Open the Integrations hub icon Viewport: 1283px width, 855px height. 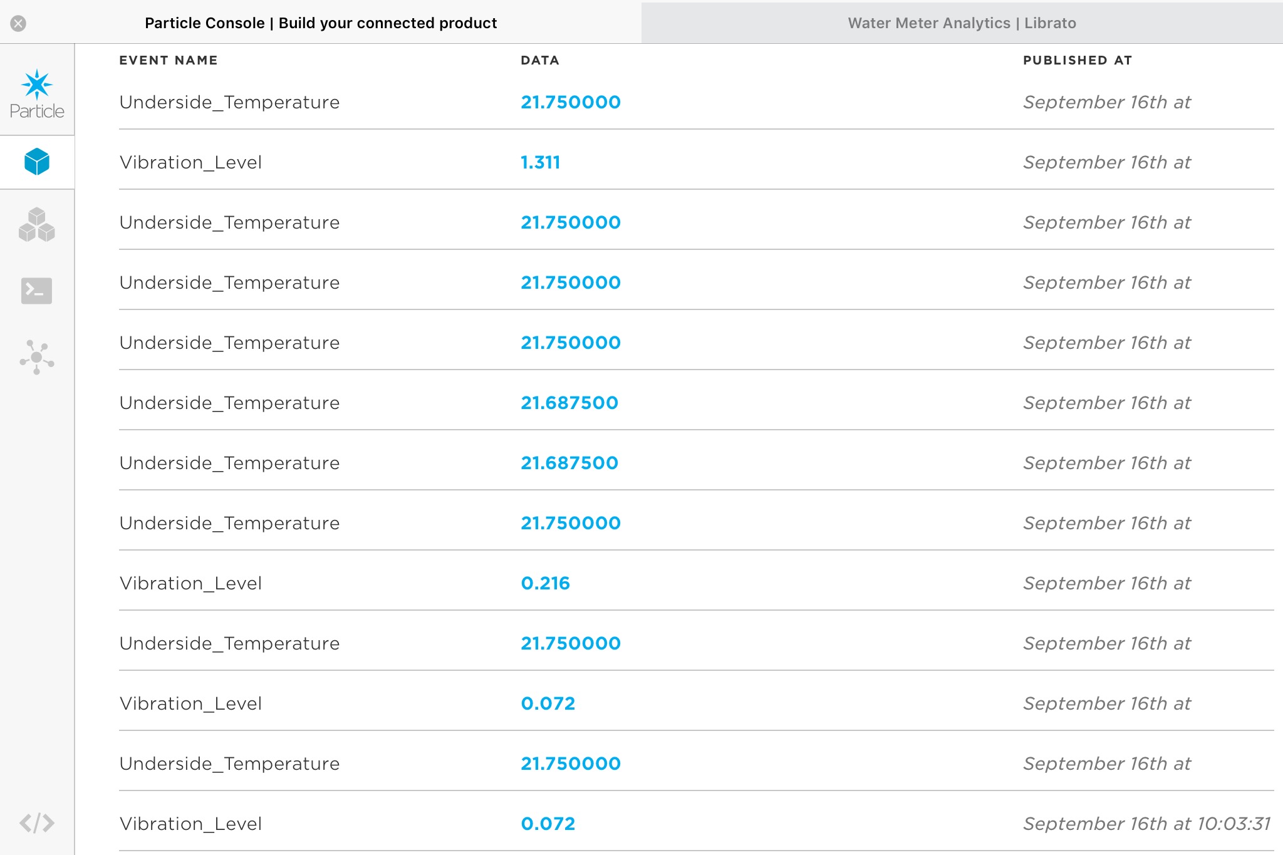coord(37,357)
